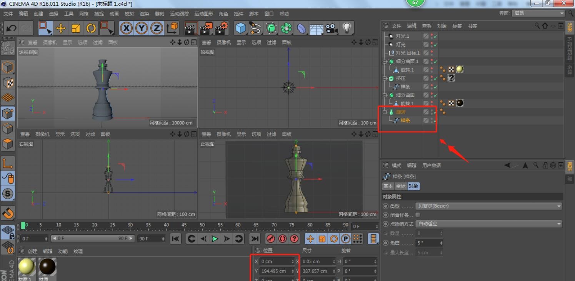This screenshot has width=575, height=281.
Task: Click the Model mode cube icon
Action: click(8, 67)
